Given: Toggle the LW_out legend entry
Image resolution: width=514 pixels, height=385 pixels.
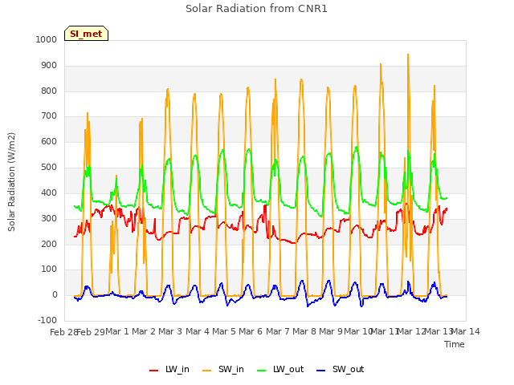Looking at the screenshot, I should pyautogui.click(x=280, y=369).
